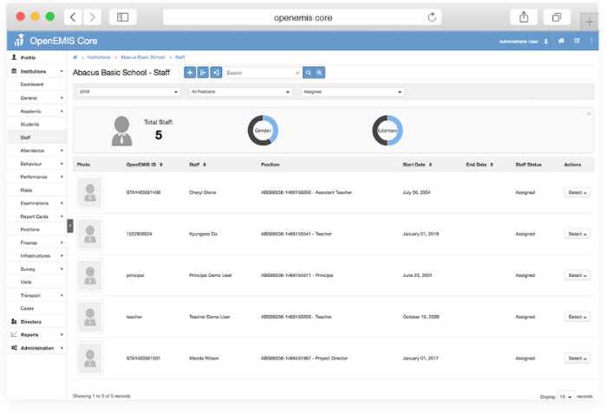
Task: Open Dashboard in the sidebar
Action: pyautogui.click(x=37, y=84)
